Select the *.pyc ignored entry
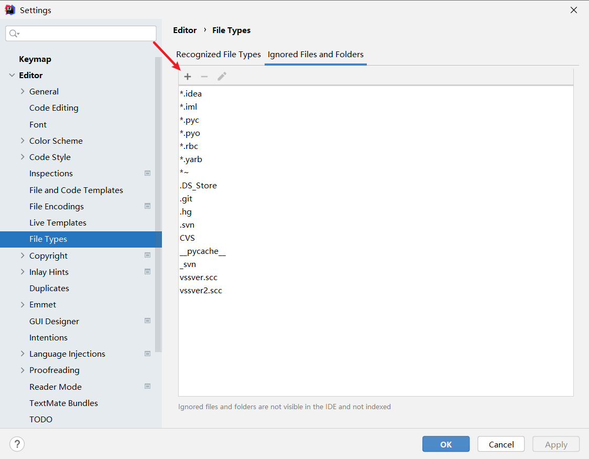 pyautogui.click(x=190, y=120)
